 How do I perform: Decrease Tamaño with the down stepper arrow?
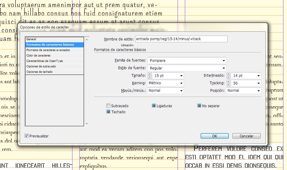pyautogui.click(x=150, y=77)
